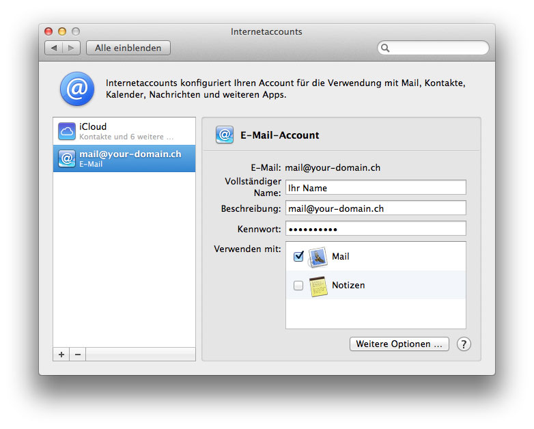Open Weitere Optionen dialog
The image size is (534, 429).
[399, 344]
